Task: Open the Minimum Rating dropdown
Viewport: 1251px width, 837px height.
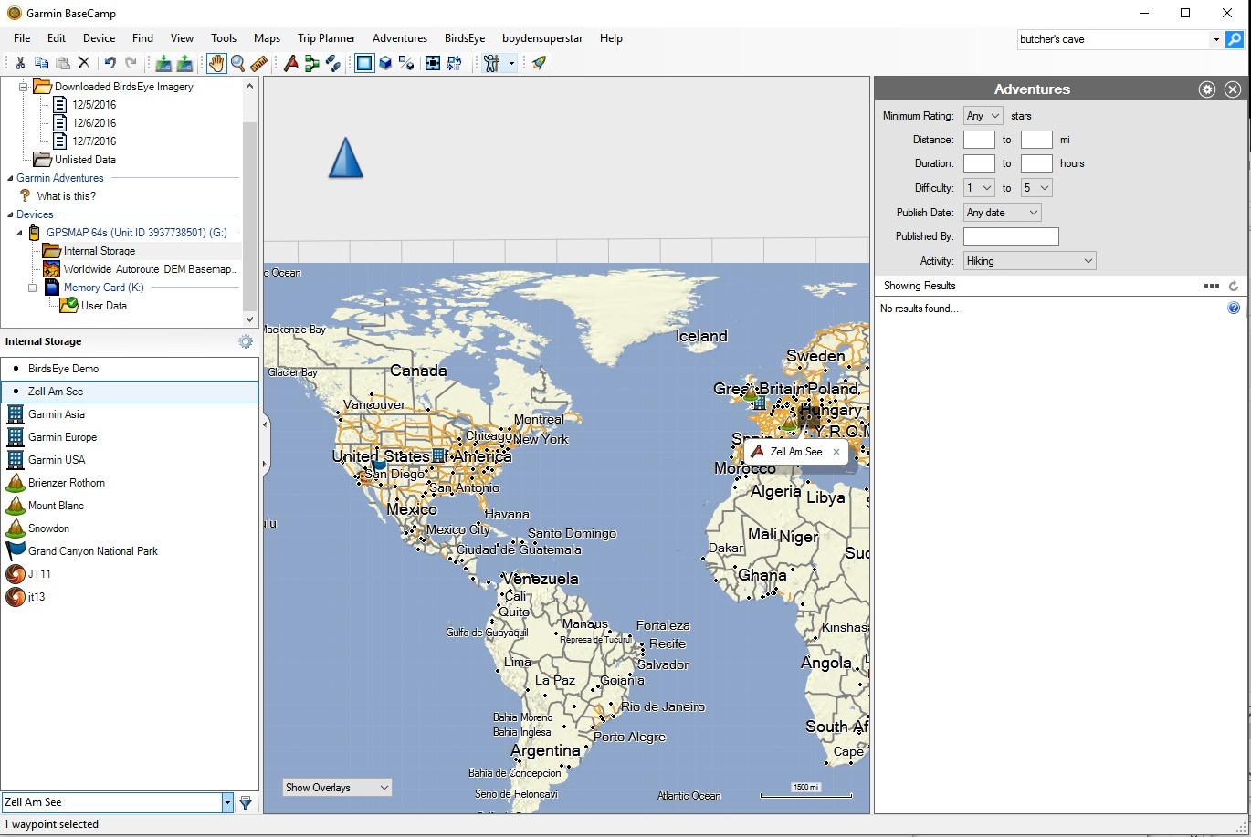Action: pos(983,116)
